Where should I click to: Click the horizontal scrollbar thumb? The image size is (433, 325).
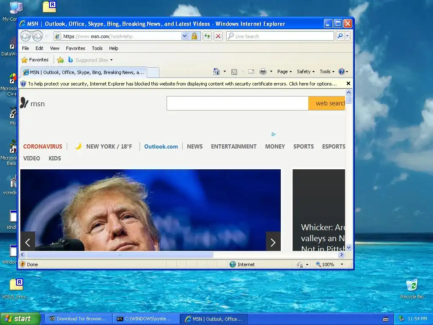(x=119, y=254)
